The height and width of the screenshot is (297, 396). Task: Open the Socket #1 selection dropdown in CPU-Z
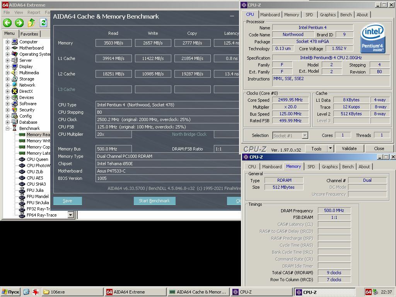[x=305, y=136]
